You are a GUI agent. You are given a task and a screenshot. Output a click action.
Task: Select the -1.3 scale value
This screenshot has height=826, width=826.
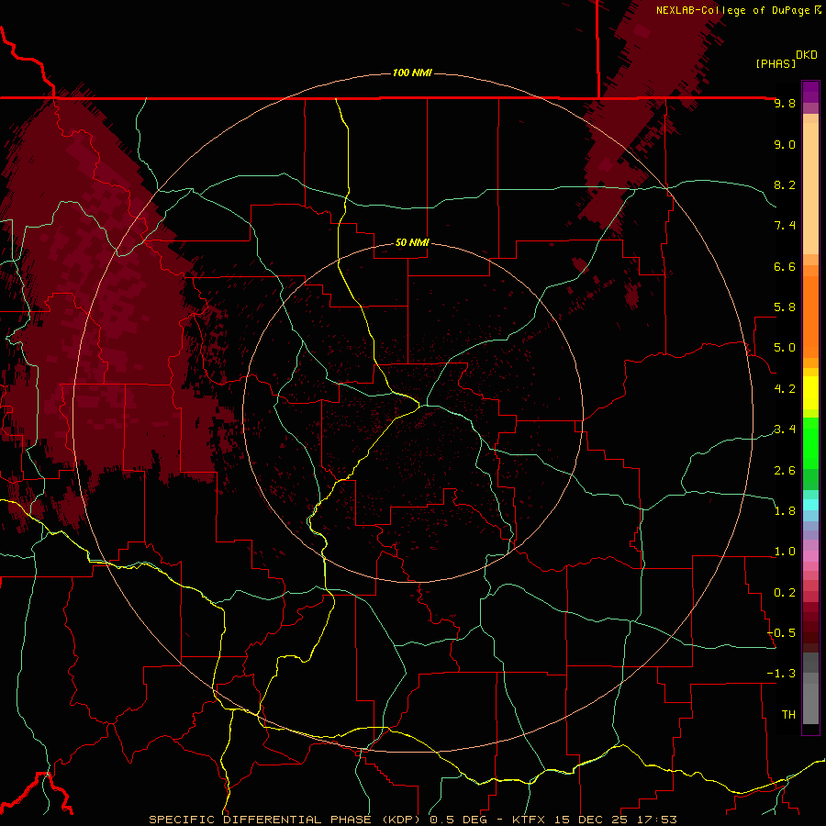click(x=781, y=674)
